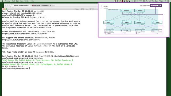Click the terminal window title 'diane — ssh'
Viewport: 171px width, 96px height.
[84, 9]
